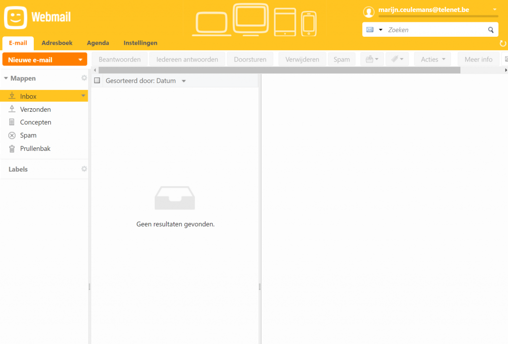Open the Labels settings gear

84,169
